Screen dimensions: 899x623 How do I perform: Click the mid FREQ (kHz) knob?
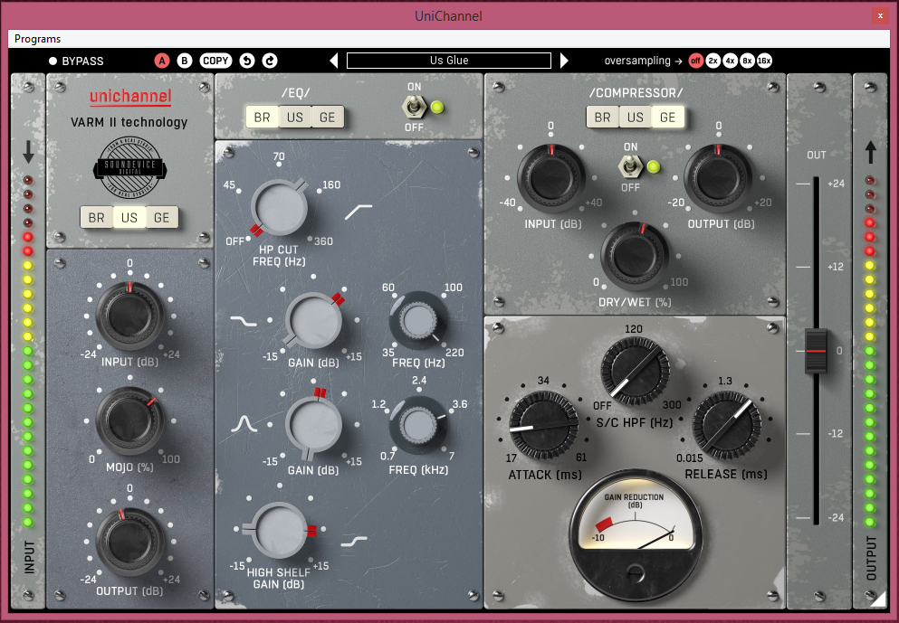point(418,426)
